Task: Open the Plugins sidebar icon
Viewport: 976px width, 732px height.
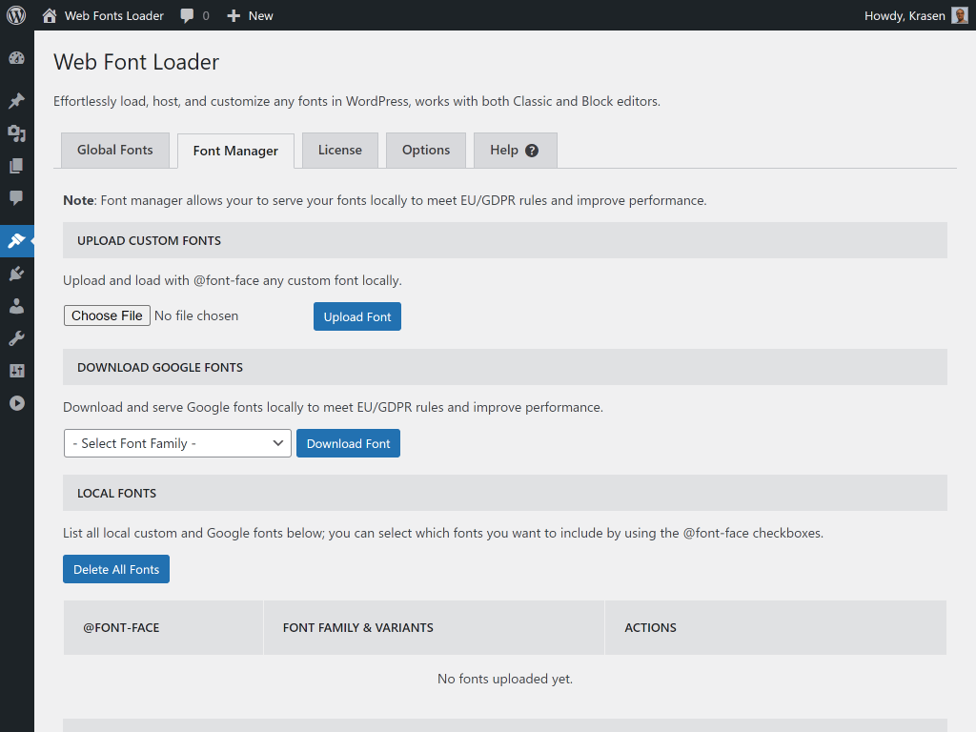Action: coord(17,274)
